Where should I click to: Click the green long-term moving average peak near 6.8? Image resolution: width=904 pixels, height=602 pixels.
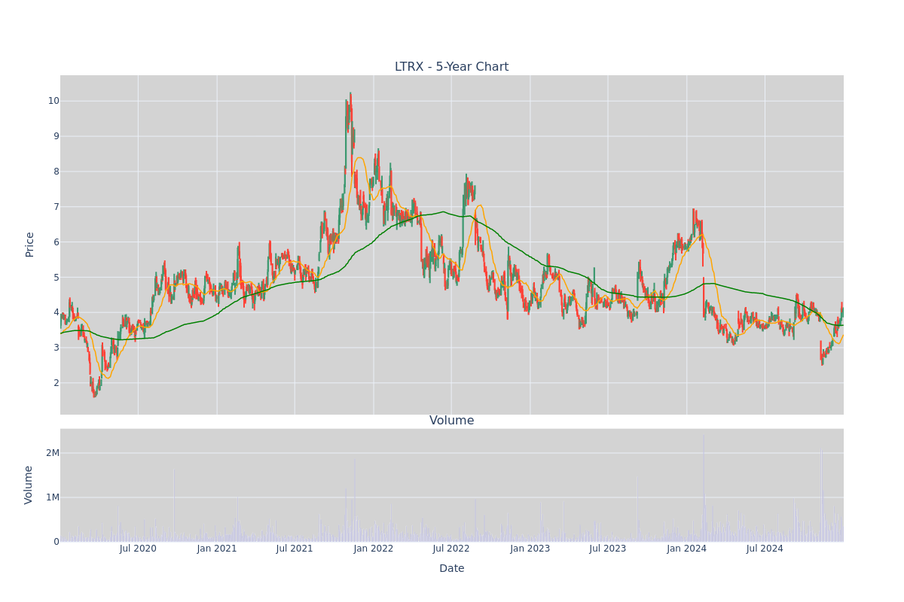point(443,212)
